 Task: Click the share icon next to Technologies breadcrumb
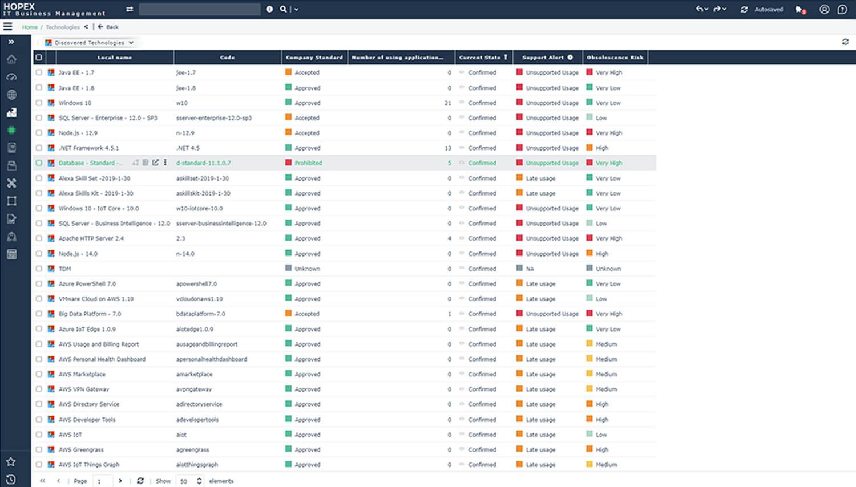(86, 27)
